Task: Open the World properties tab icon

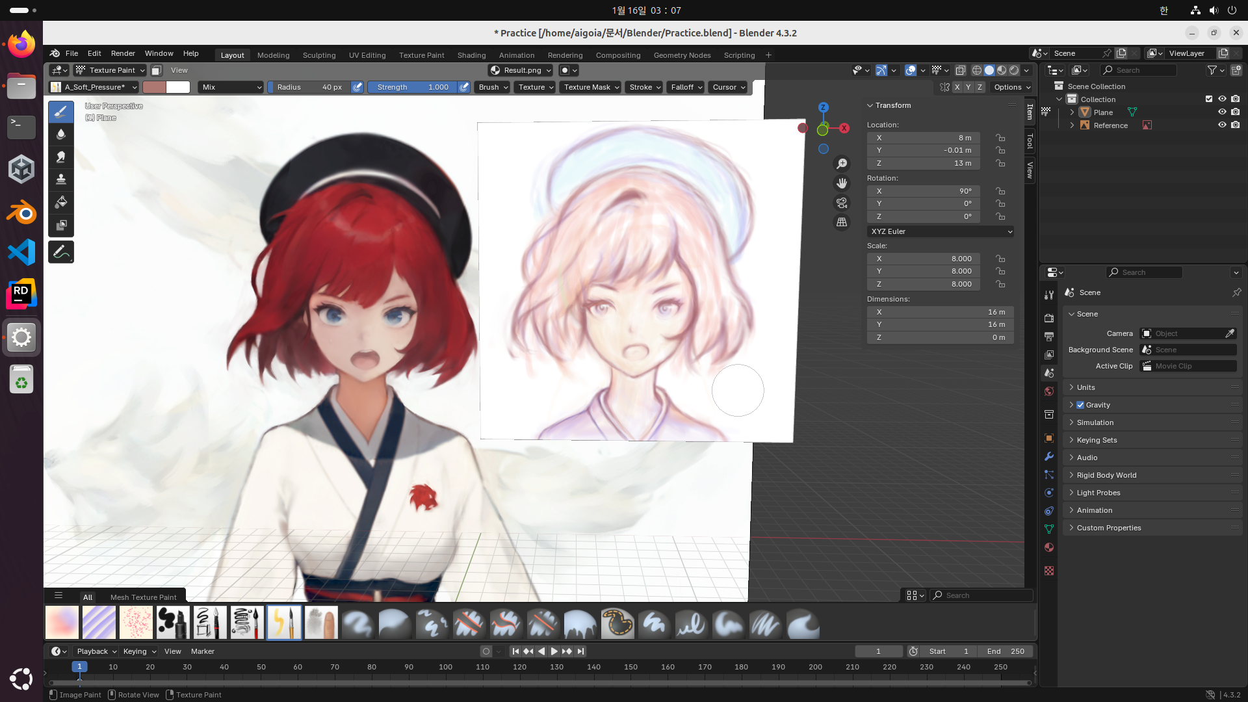Action: tap(1048, 391)
